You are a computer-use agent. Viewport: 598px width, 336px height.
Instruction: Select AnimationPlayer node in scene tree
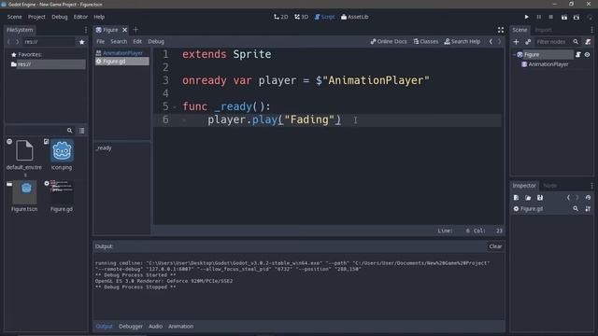pyautogui.click(x=548, y=64)
